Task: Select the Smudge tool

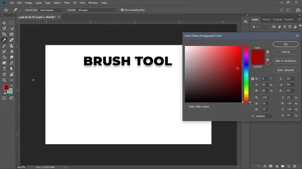Action: pos(11,57)
